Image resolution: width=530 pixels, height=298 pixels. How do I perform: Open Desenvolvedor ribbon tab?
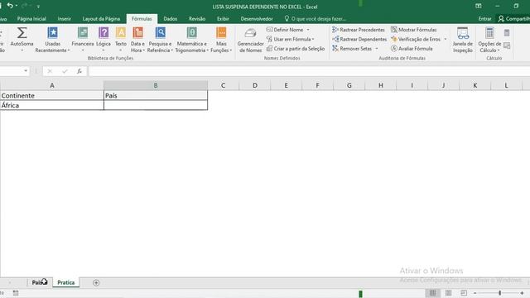coord(257,19)
